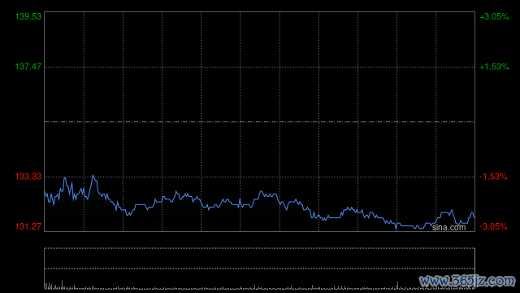Click the lowest dip of the price line near sina.com
The height and width of the screenshot is (293, 520).
tap(396, 229)
